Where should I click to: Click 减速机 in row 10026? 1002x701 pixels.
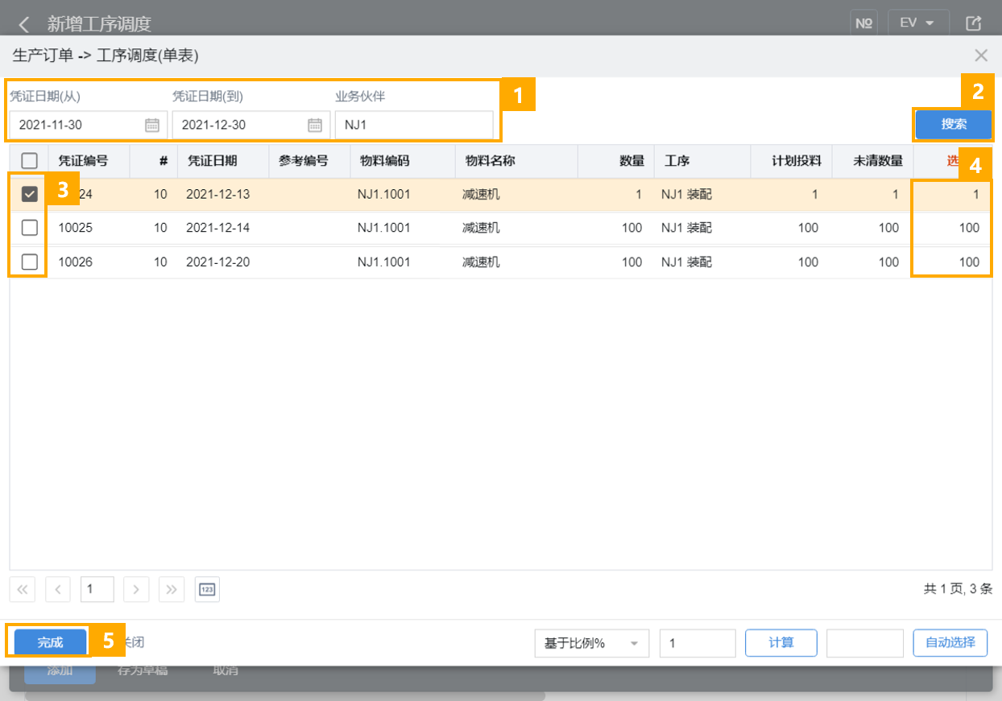click(x=481, y=262)
